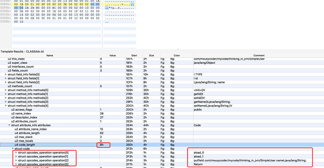Expand struct method_info methods[3]
Screen dimensions: 324x168
click(6, 102)
